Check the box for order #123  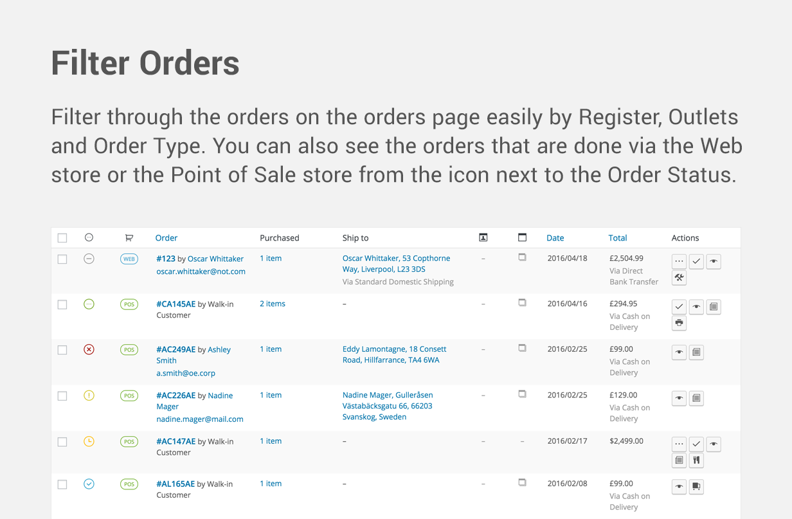(62, 259)
